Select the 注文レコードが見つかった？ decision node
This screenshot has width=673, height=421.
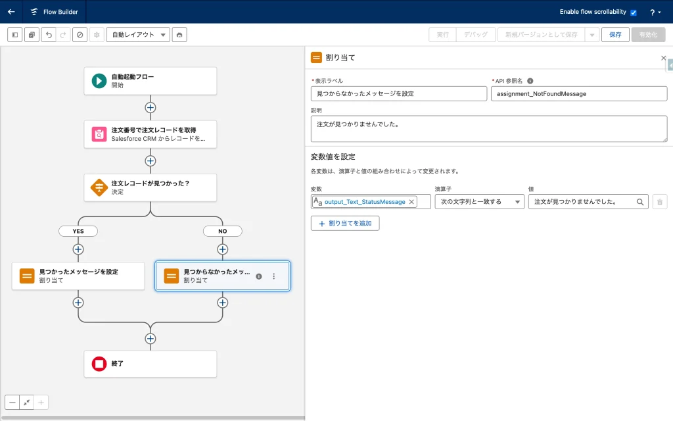pyautogui.click(x=151, y=187)
